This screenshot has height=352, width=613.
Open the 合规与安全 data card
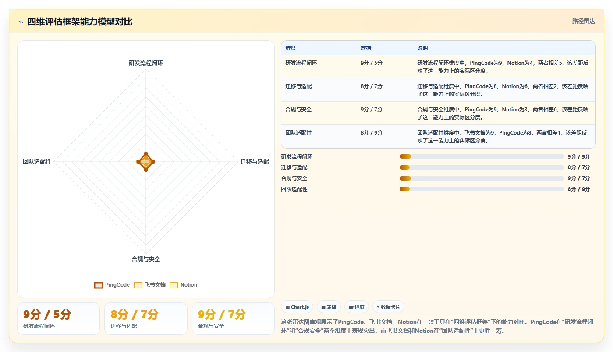[233, 319]
